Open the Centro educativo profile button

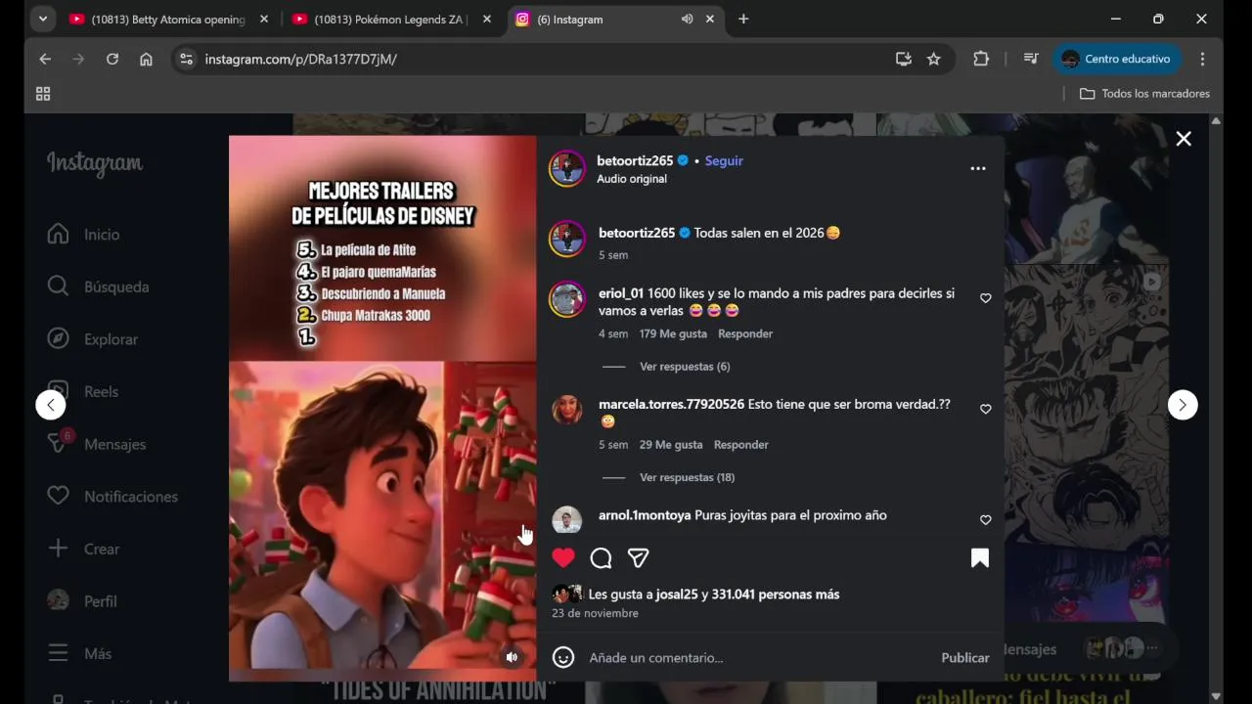1116,60
